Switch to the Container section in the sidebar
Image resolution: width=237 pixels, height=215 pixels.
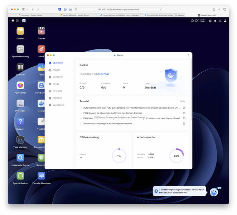[58, 77]
